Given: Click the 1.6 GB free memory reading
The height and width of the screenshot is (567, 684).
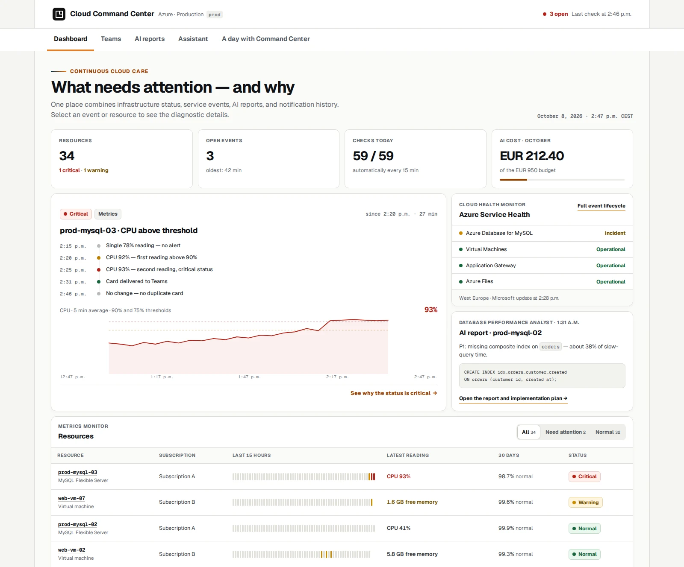Looking at the screenshot, I should [412, 502].
